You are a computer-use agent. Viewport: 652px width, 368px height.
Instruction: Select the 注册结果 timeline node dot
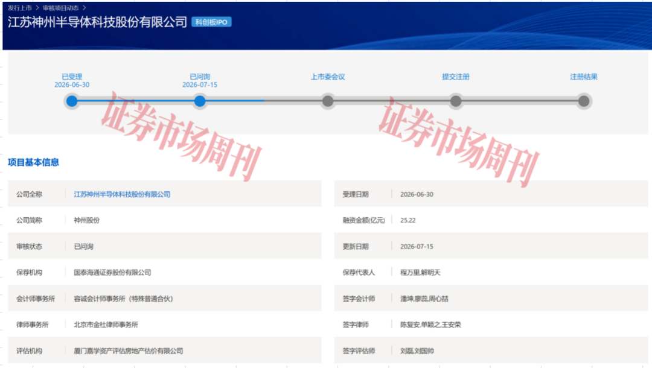point(584,101)
